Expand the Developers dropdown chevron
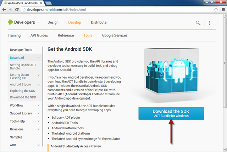The width and height of the screenshot is (227, 152). pyautogui.click(x=39, y=23)
